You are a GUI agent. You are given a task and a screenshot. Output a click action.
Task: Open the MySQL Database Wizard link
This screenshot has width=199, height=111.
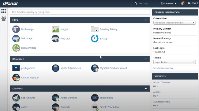[113, 68]
